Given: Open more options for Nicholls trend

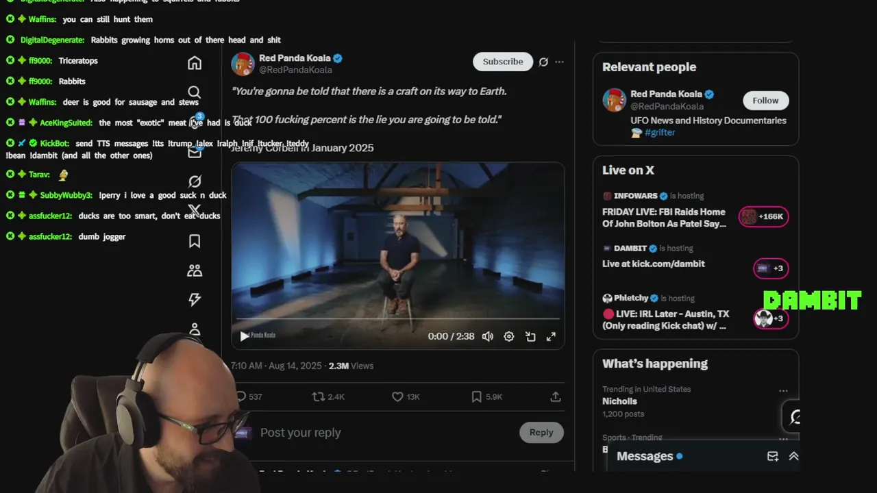Looking at the screenshot, I should pyautogui.click(x=783, y=391).
